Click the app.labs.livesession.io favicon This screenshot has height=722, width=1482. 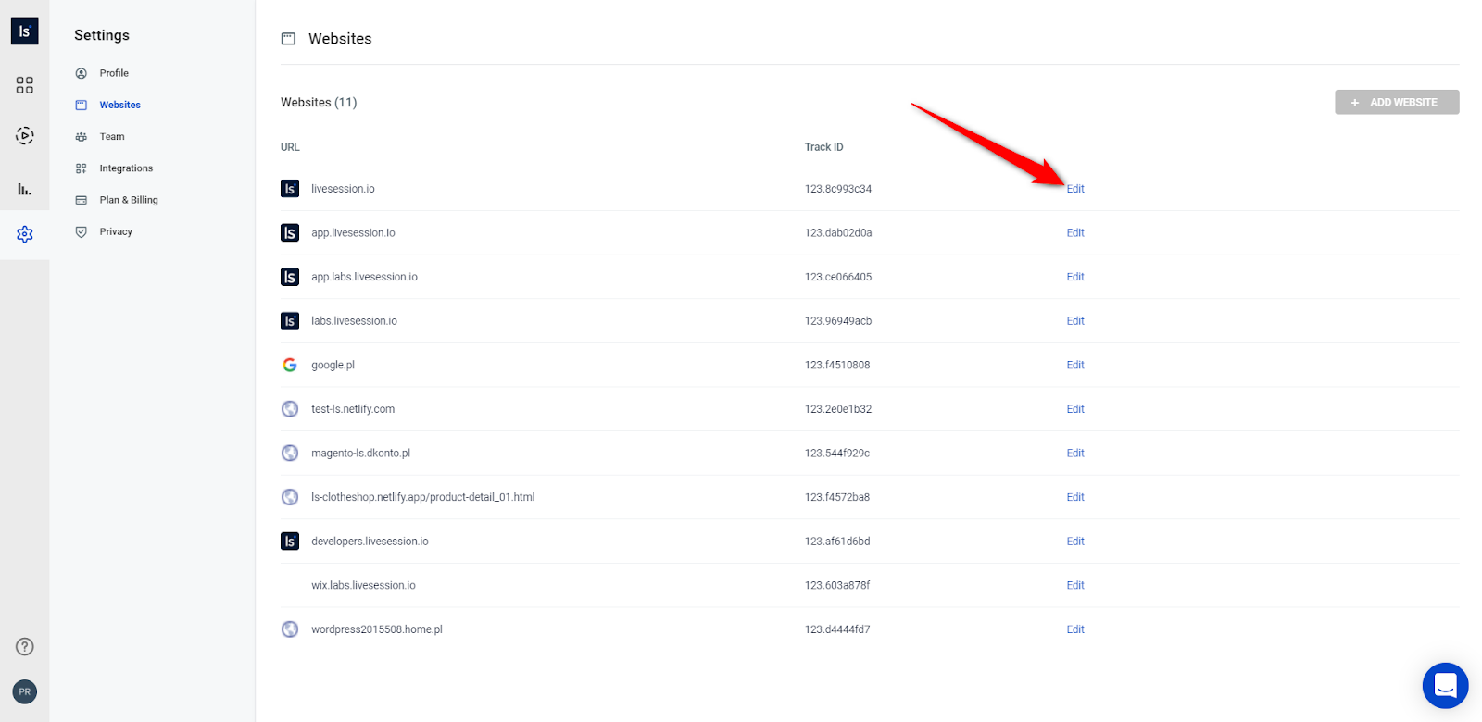point(290,277)
